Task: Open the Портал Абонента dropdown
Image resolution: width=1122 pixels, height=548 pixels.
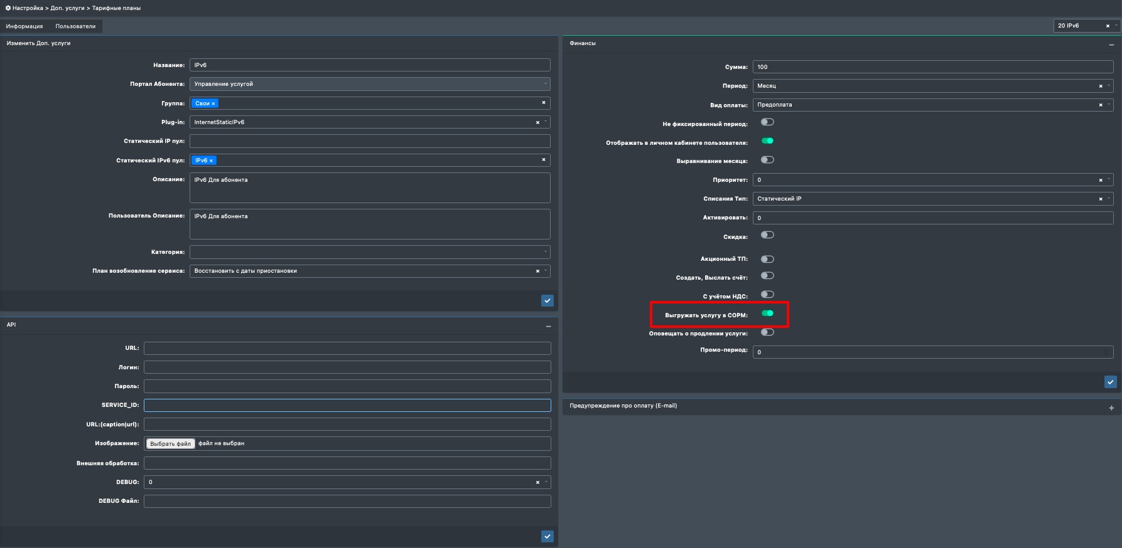Action: pyautogui.click(x=370, y=84)
